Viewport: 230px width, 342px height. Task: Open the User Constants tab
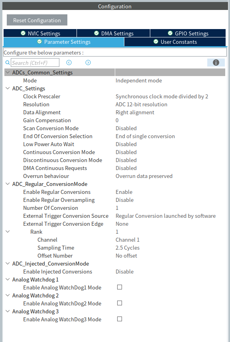[175, 42]
